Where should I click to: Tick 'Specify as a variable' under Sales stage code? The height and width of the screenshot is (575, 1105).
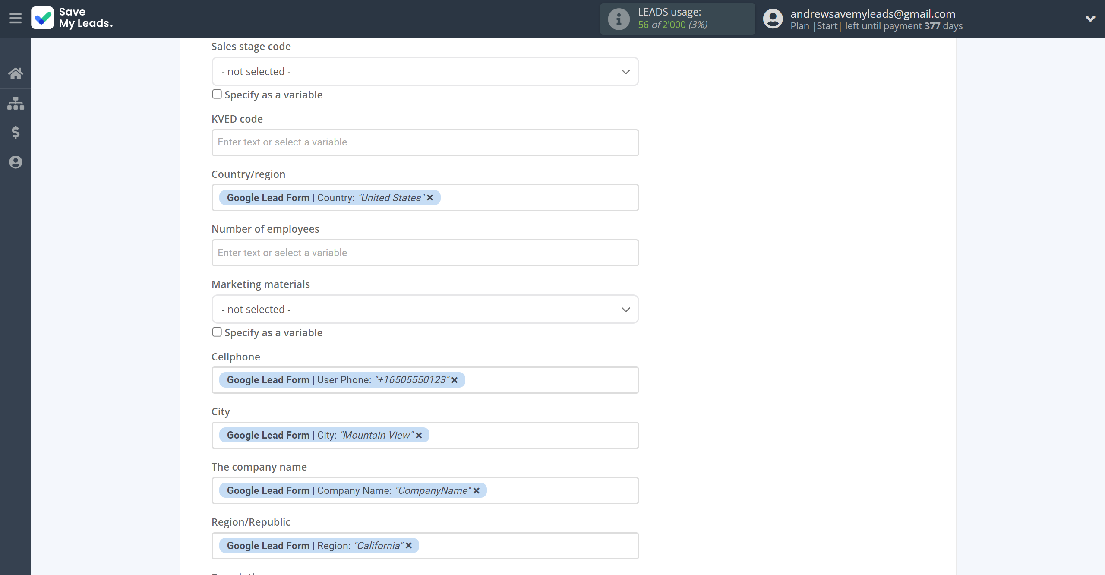(217, 94)
